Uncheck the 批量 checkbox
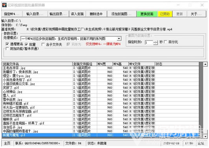This screenshot has height=148, width=209. point(27,44)
